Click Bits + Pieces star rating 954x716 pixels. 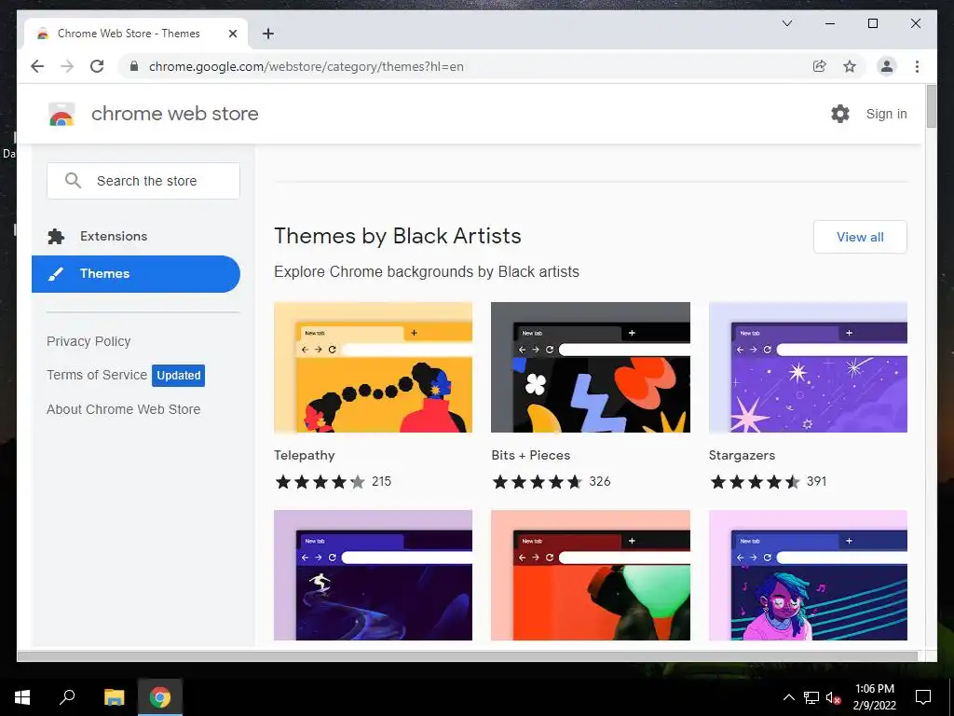tap(538, 482)
